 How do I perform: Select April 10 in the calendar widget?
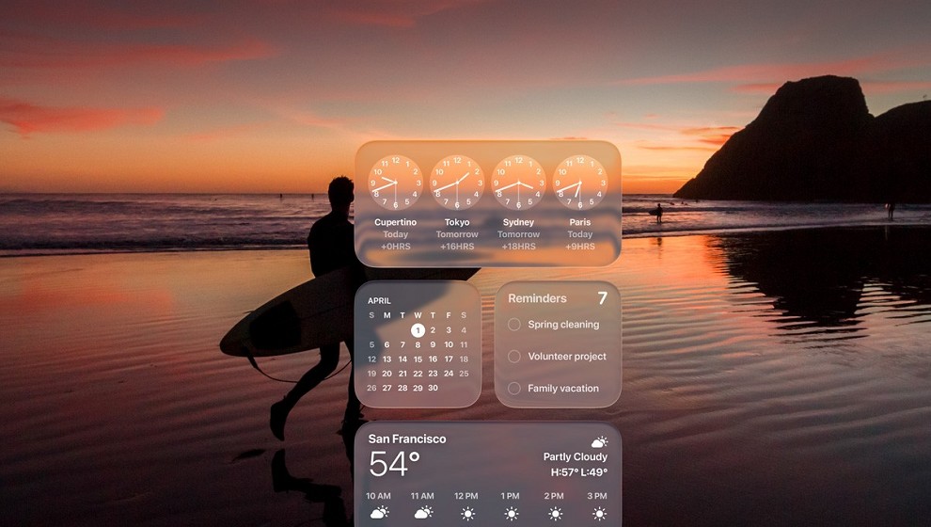(x=449, y=344)
